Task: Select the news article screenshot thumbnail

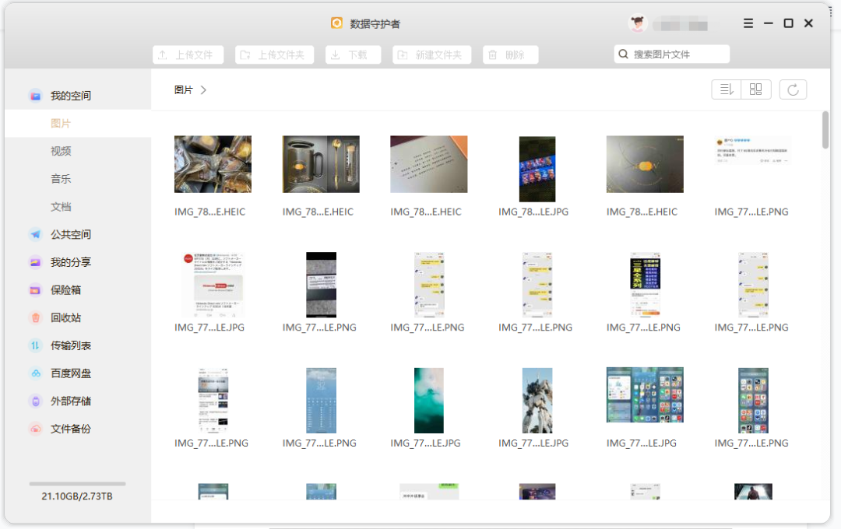Action: point(213,401)
